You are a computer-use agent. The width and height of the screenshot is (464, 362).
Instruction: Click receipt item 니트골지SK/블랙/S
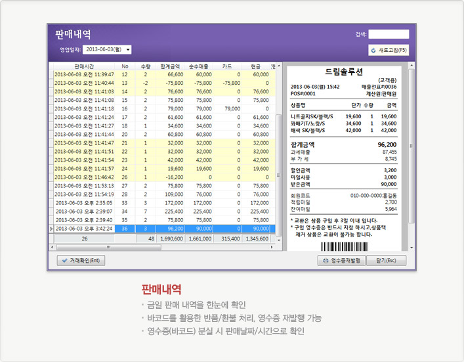tap(312, 117)
